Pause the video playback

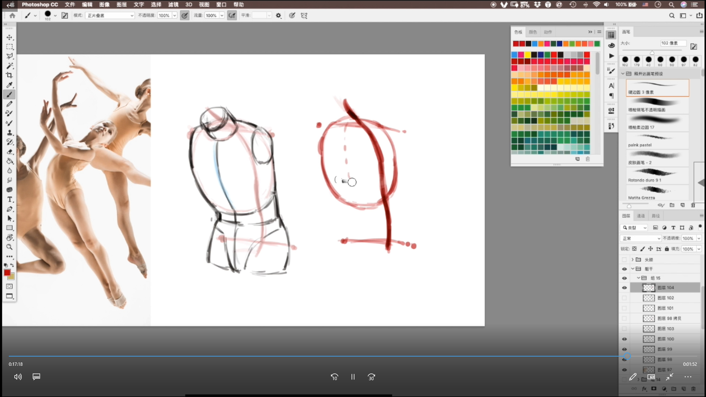pos(353,377)
